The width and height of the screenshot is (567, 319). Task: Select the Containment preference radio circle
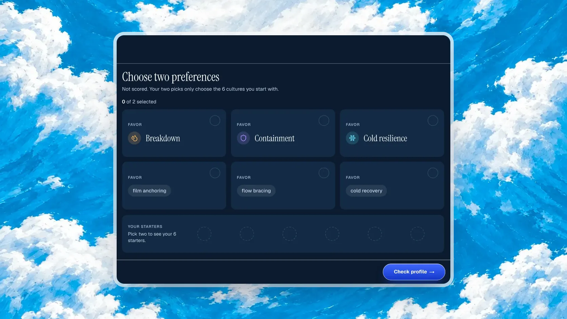click(x=324, y=120)
